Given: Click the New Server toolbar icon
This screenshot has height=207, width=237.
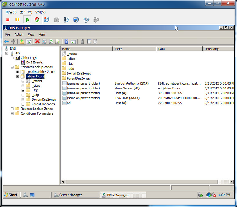Looking at the screenshot, I should 82,41.
